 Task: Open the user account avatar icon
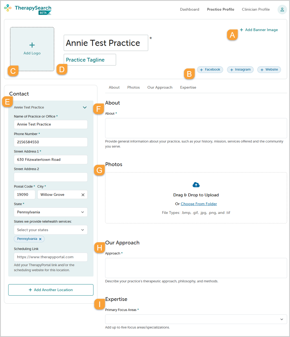click(x=282, y=9)
